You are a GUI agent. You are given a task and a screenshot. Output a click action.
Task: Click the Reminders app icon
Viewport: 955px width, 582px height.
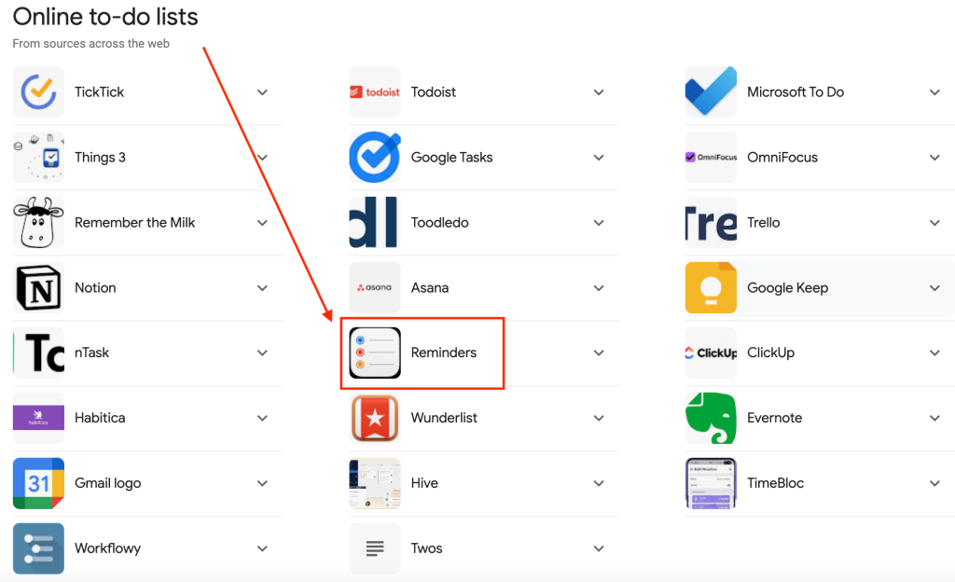375,353
